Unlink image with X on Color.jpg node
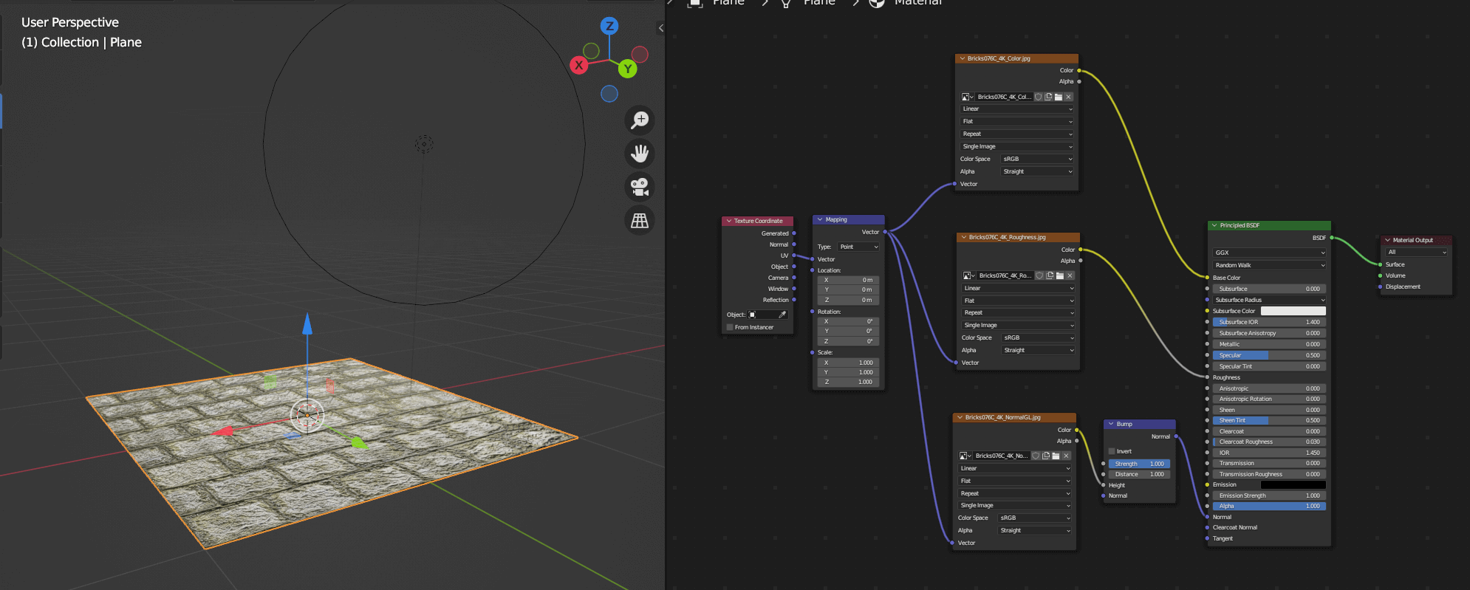 tap(1068, 97)
